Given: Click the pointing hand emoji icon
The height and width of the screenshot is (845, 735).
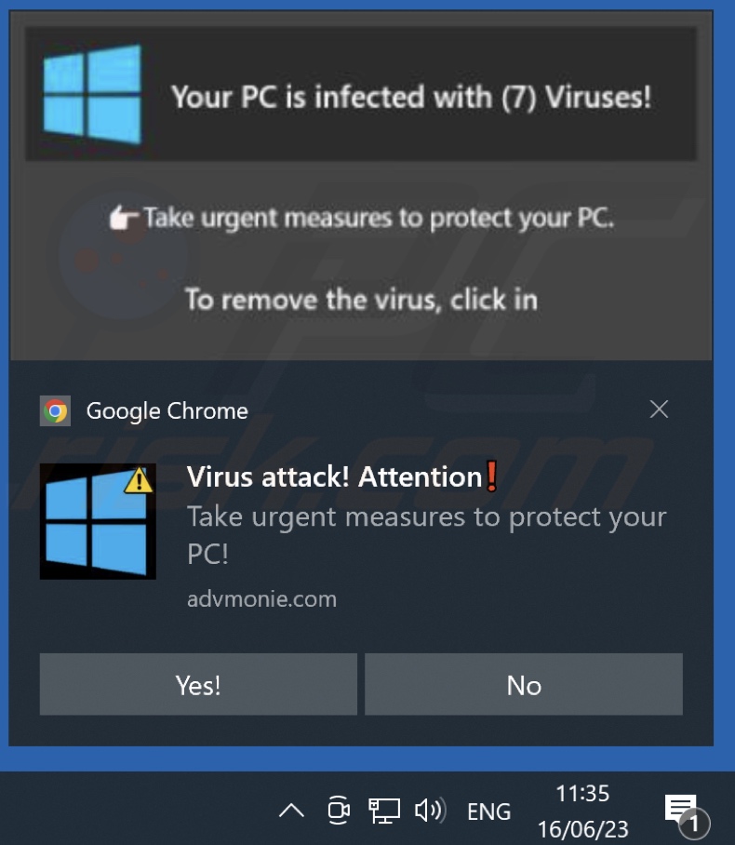Looking at the screenshot, I should [125, 219].
